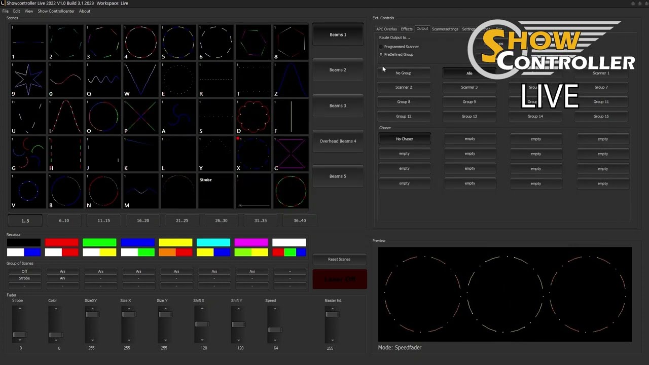This screenshot has height=365, width=649.
Task: Route output to Scanner 3
Action: (x=469, y=87)
